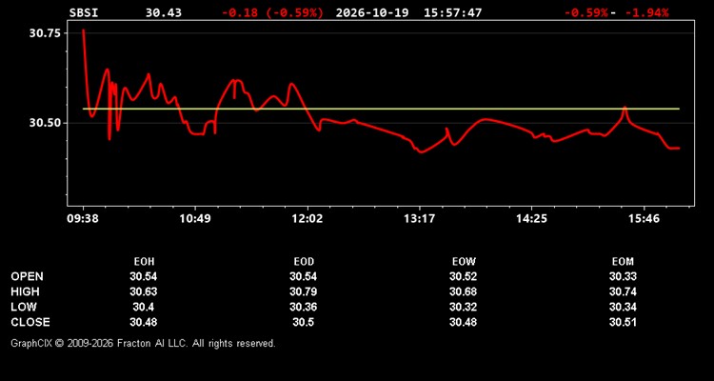Select the EOM LOW value 30.34
The width and height of the screenshot is (714, 381).
623,307
